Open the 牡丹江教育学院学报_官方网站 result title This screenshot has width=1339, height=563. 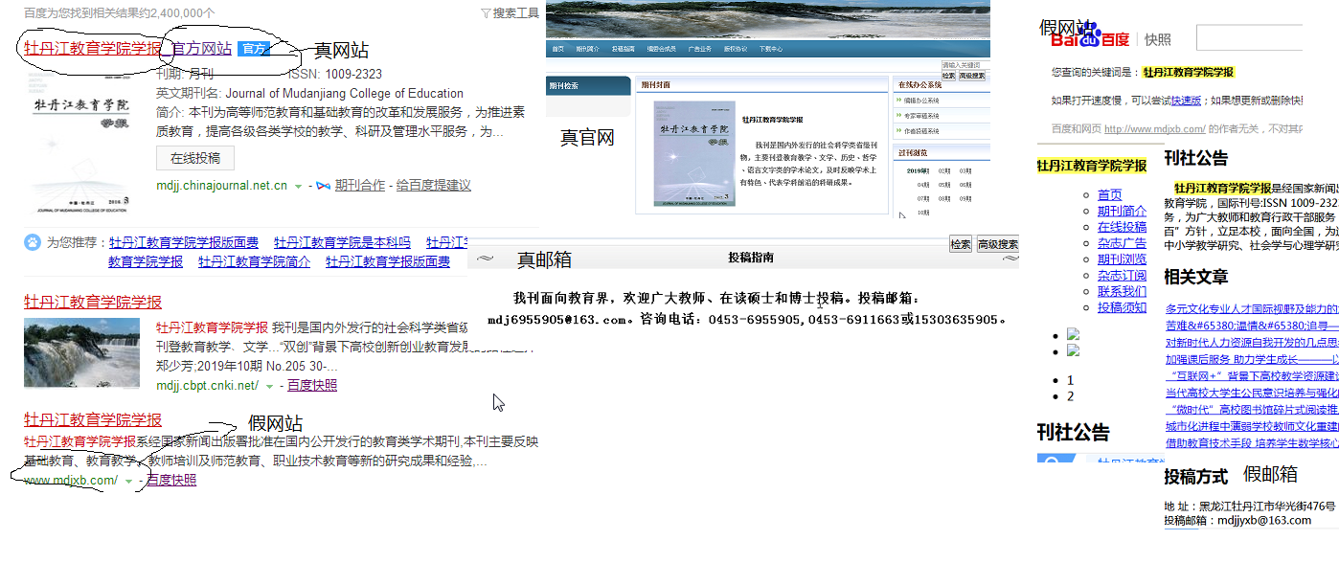tap(127, 49)
